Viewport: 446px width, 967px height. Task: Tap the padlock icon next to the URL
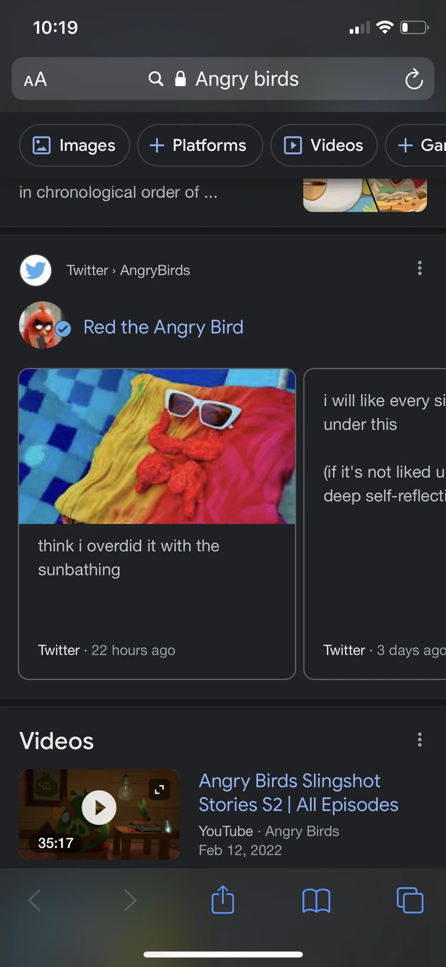pos(180,79)
